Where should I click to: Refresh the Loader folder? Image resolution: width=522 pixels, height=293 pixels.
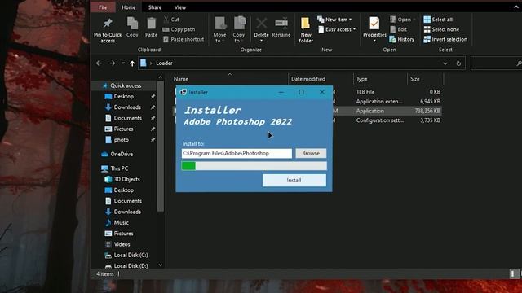458,63
